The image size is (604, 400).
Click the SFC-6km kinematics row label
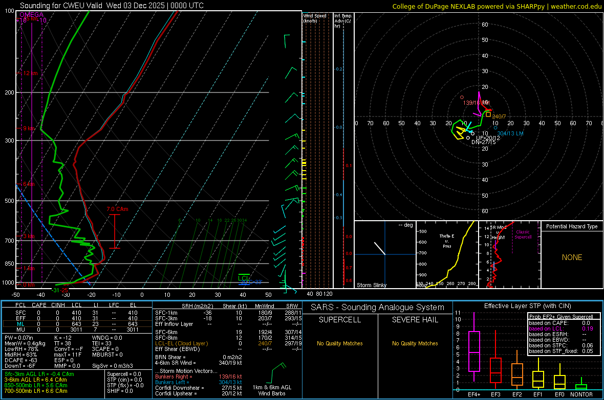(x=166, y=332)
